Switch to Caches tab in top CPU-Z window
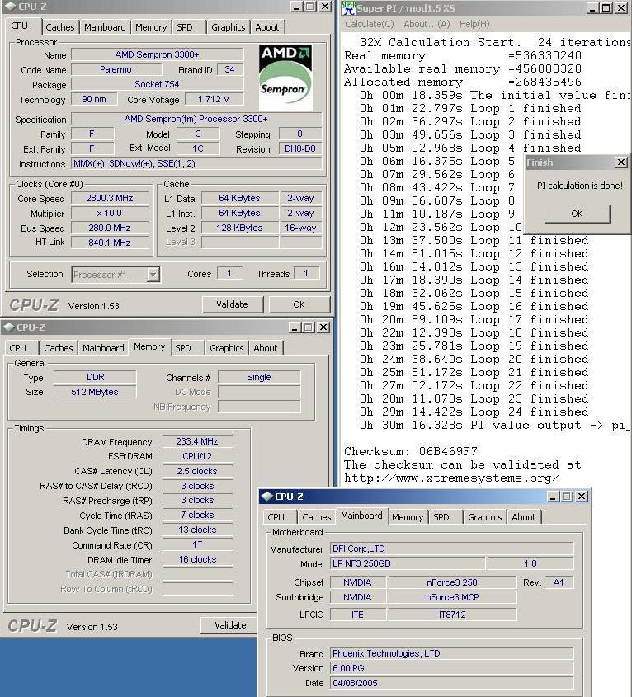 60,27
